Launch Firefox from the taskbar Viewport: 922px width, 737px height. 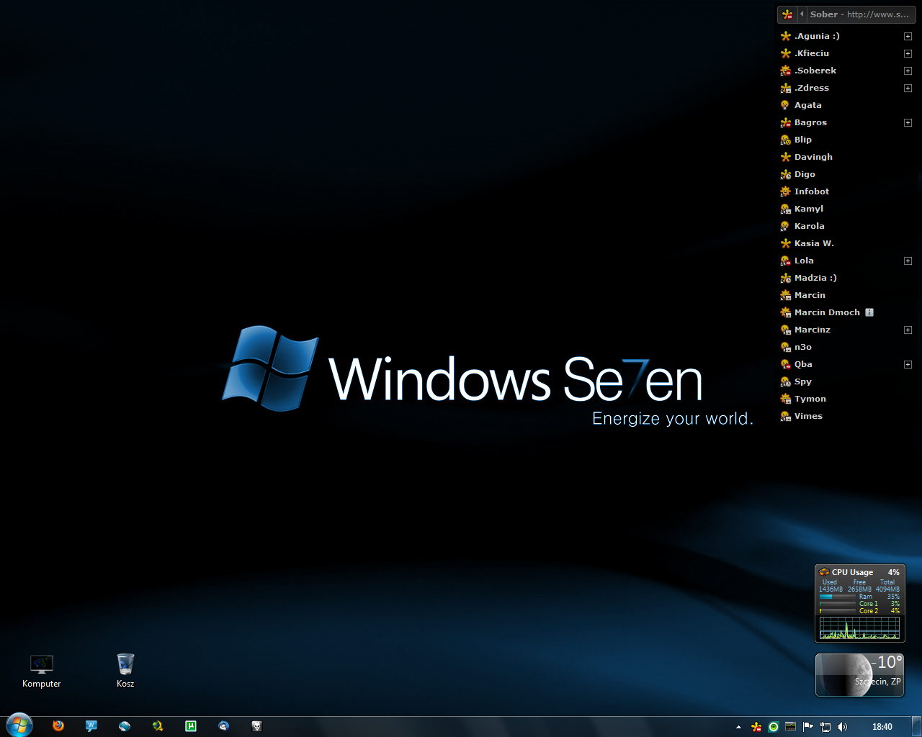tap(58, 726)
